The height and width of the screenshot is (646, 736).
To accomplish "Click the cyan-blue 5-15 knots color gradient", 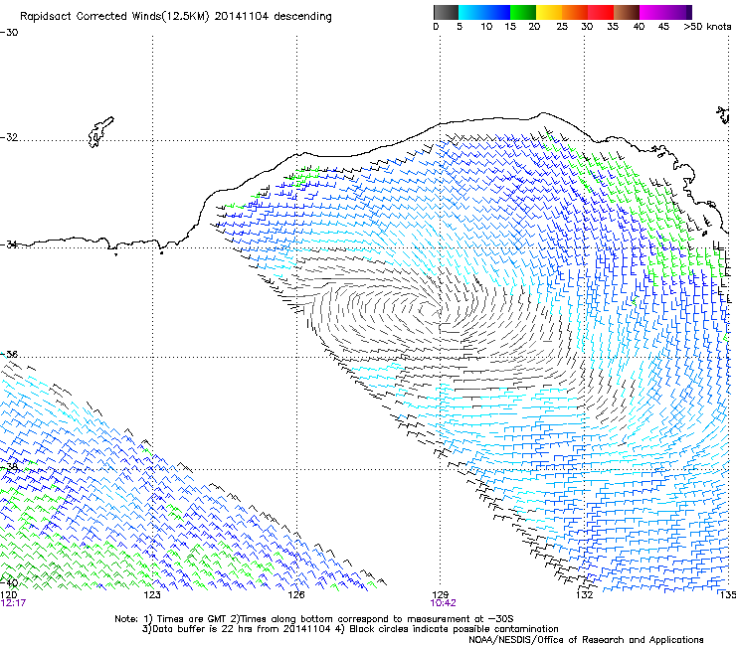I will (x=484, y=13).
